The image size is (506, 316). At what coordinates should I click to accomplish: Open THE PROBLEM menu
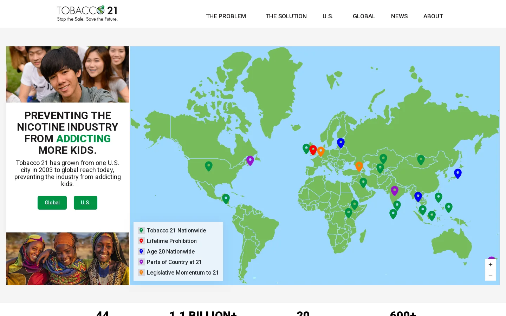pyautogui.click(x=226, y=16)
